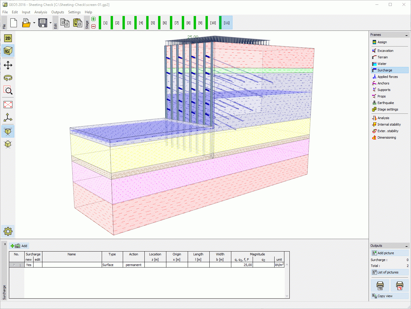Screen dimensions: 411x309
Task: Select the rotate view tool
Action: (x=8, y=78)
